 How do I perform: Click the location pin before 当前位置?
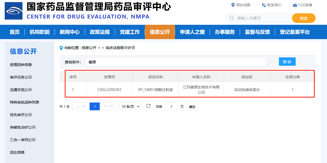pos(61,48)
